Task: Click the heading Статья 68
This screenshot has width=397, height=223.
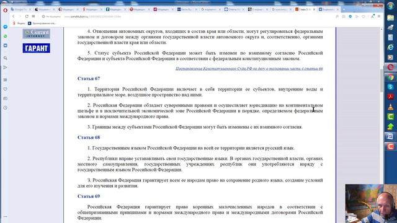Action: click(89, 138)
